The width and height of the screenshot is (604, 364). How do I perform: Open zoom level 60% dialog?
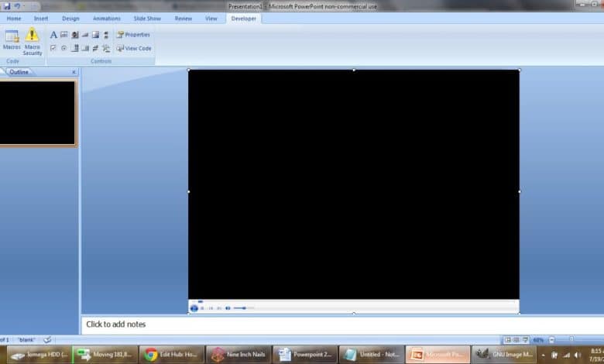point(538,340)
